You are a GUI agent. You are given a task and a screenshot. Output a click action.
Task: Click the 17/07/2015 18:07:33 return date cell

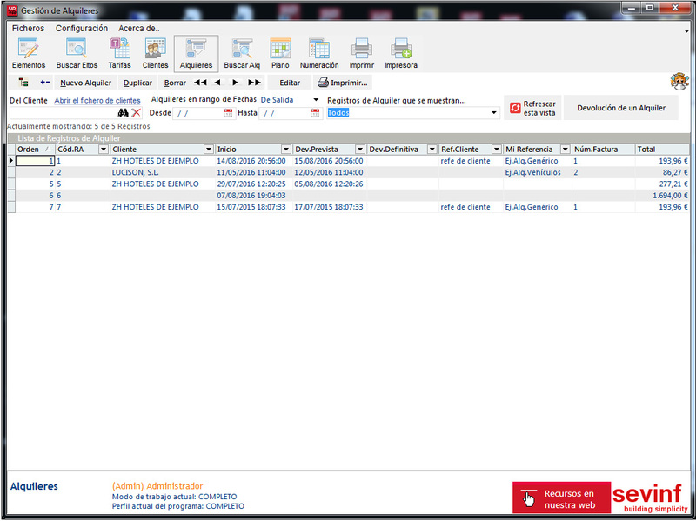click(330, 207)
